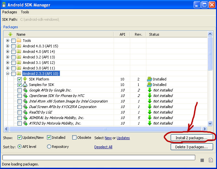Click the Samples for SDK flask icon
Screen dimensions: 217x169
coord(25,85)
